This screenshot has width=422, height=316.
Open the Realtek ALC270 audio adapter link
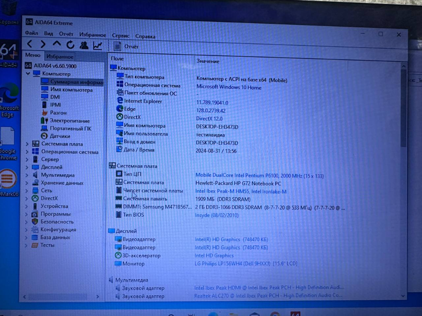pyautogui.click(x=268, y=296)
